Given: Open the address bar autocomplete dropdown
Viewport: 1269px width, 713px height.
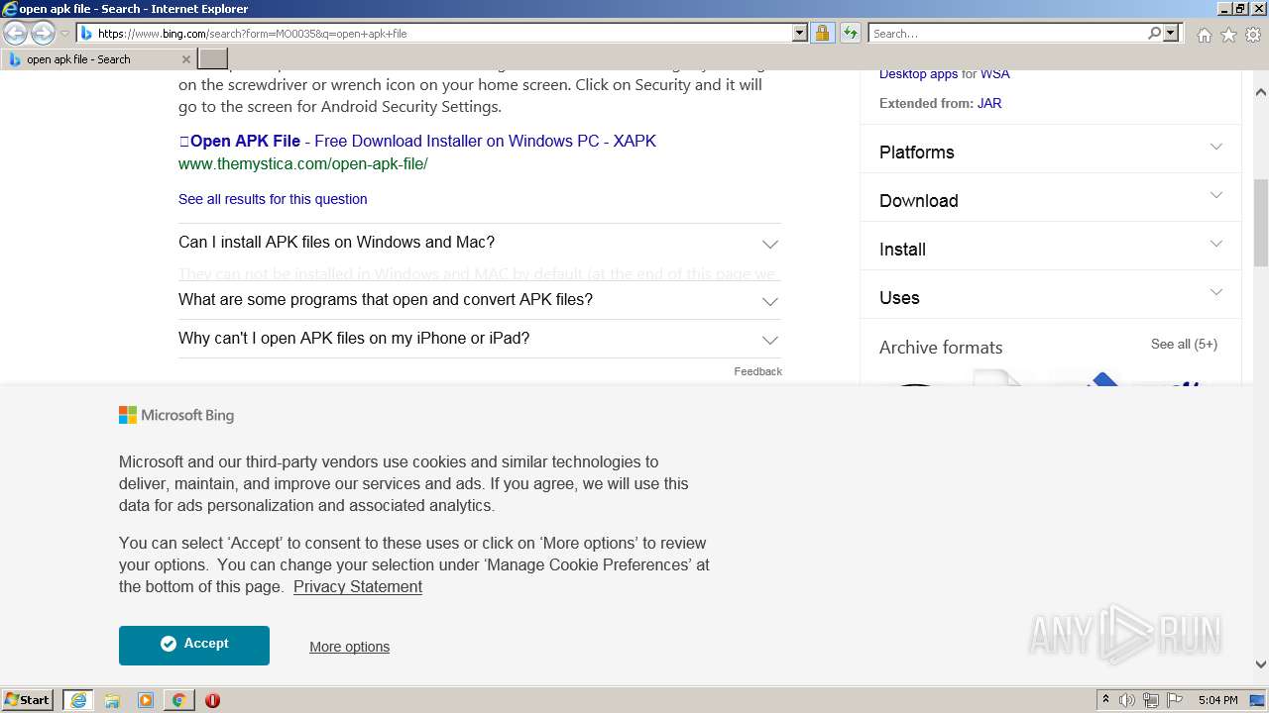Looking at the screenshot, I should pyautogui.click(x=800, y=34).
